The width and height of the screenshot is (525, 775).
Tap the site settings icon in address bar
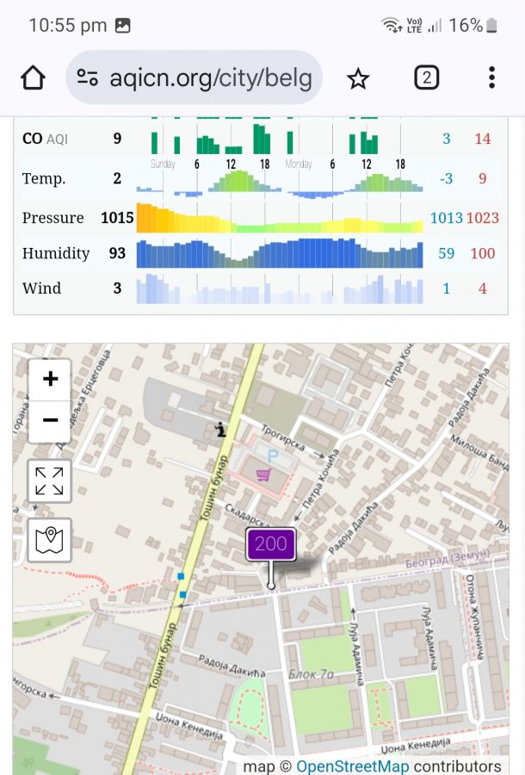click(x=88, y=78)
